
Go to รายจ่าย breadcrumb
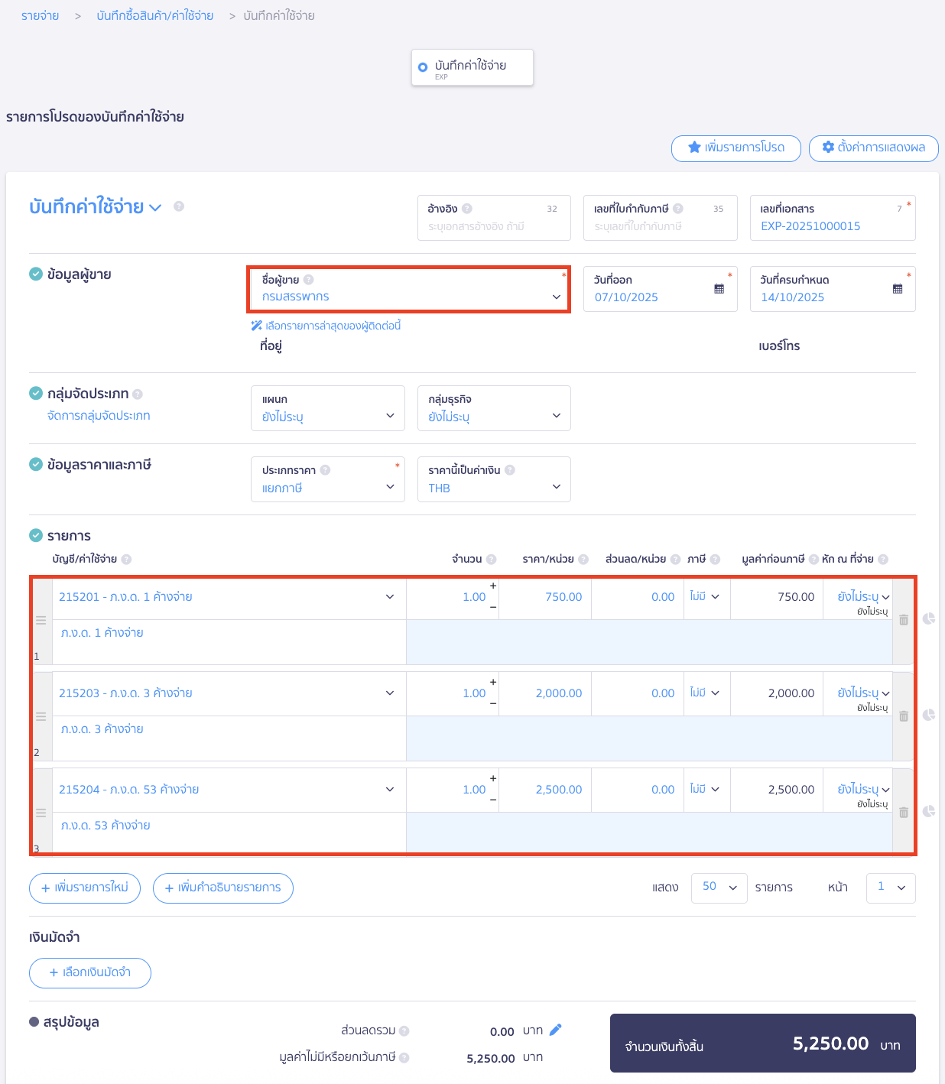tap(40, 16)
